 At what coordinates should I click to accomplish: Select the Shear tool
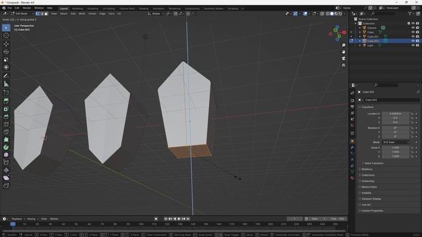tap(6, 178)
